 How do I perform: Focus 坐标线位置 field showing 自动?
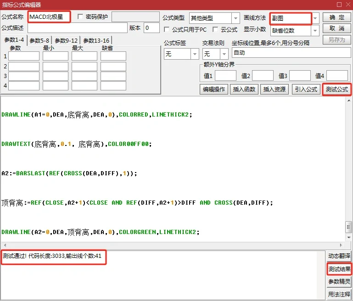(291, 53)
